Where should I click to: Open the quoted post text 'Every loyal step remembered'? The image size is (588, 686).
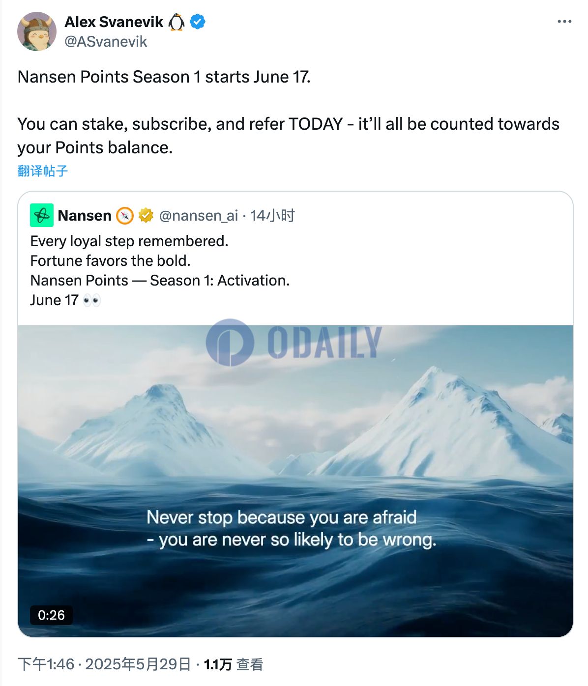pos(129,241)
